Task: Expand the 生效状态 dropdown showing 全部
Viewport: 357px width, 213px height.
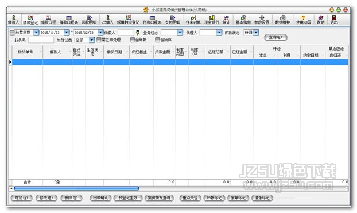Action: click(91, 40)
